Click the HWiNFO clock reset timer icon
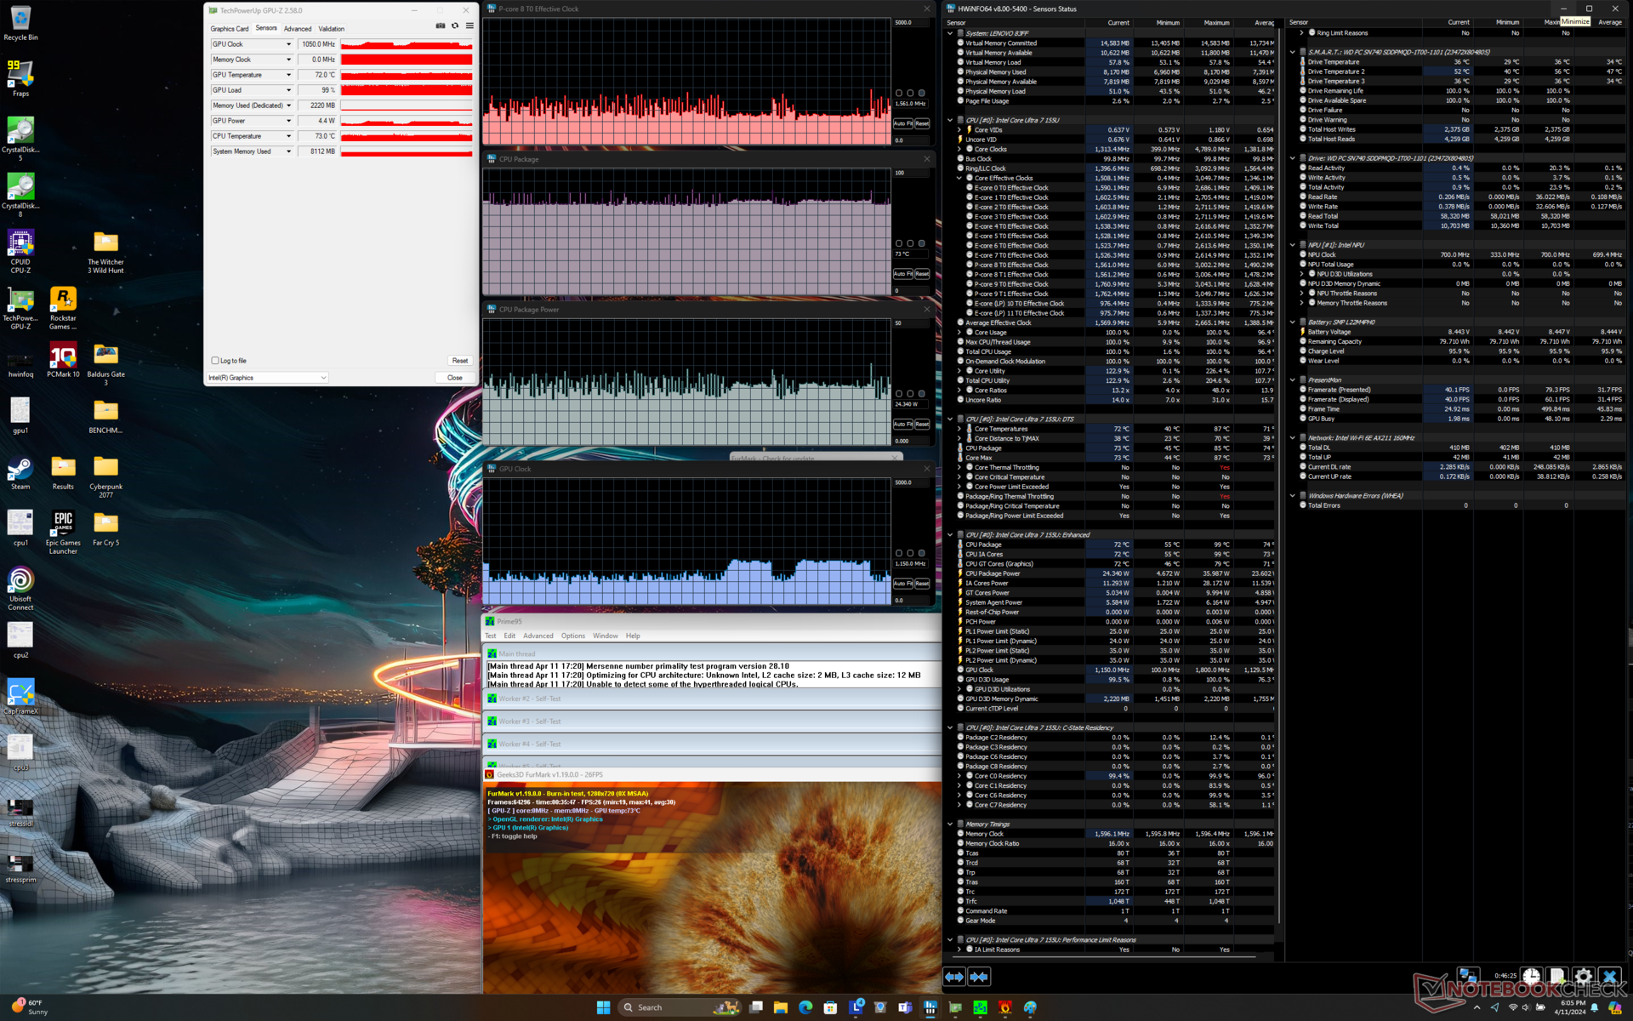 coord(1531,977)
